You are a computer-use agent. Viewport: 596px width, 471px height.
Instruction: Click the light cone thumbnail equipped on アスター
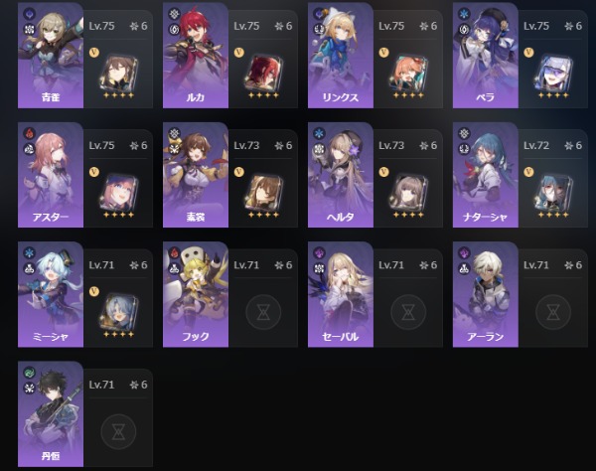click(x=118, y=193)
